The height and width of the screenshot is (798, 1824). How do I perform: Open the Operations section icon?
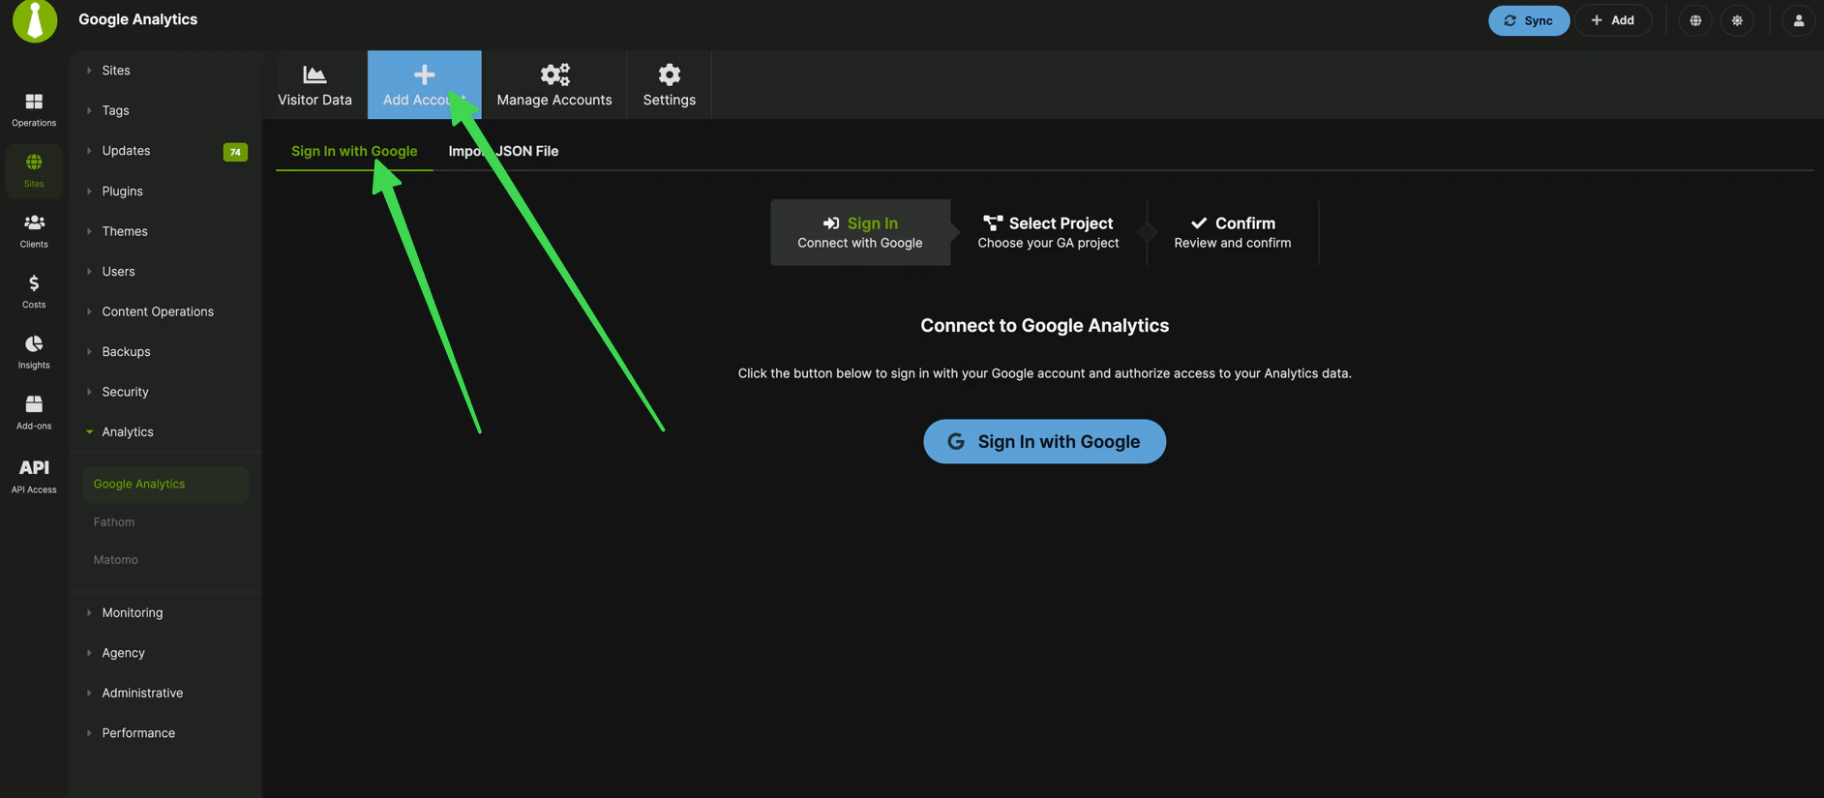click(34, 102)
